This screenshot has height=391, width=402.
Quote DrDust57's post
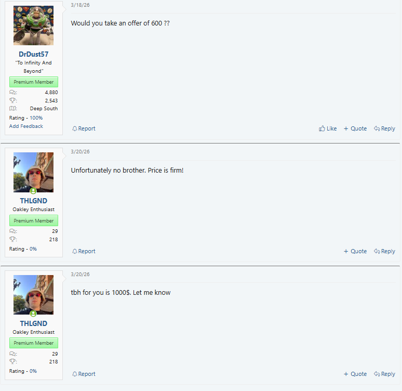355,128
